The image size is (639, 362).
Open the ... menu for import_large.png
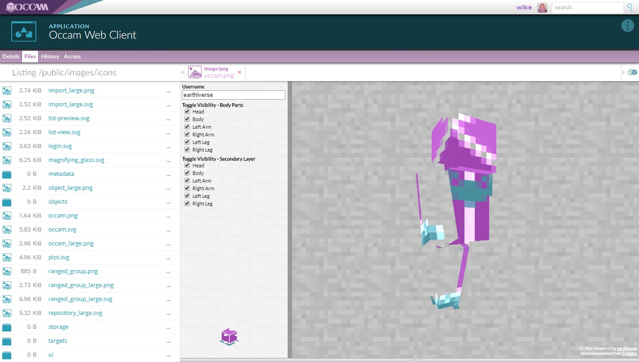click(168, 91)
